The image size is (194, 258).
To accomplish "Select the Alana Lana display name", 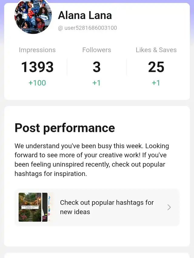I will [x=85, y=15].
